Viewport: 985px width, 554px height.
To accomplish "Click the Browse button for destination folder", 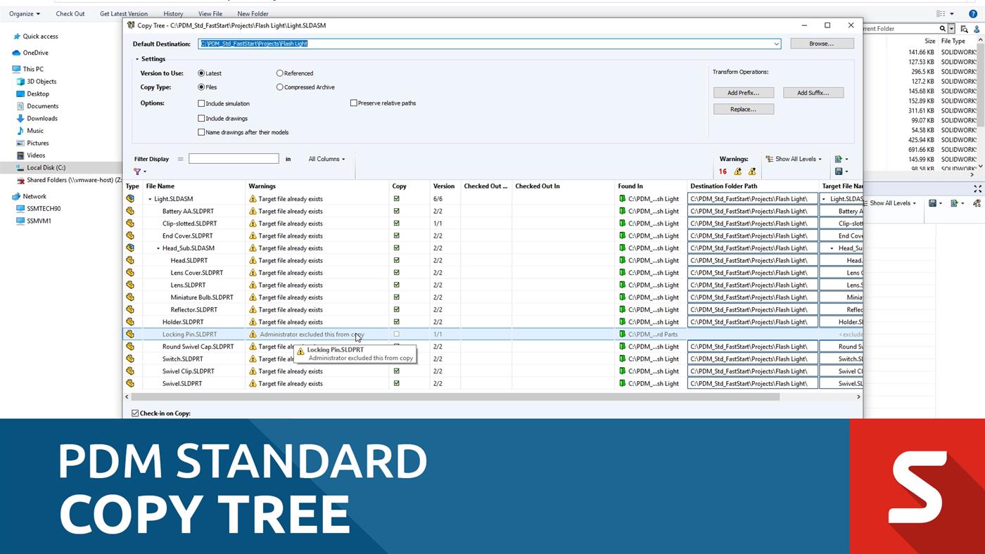I will tap(821, 43).
